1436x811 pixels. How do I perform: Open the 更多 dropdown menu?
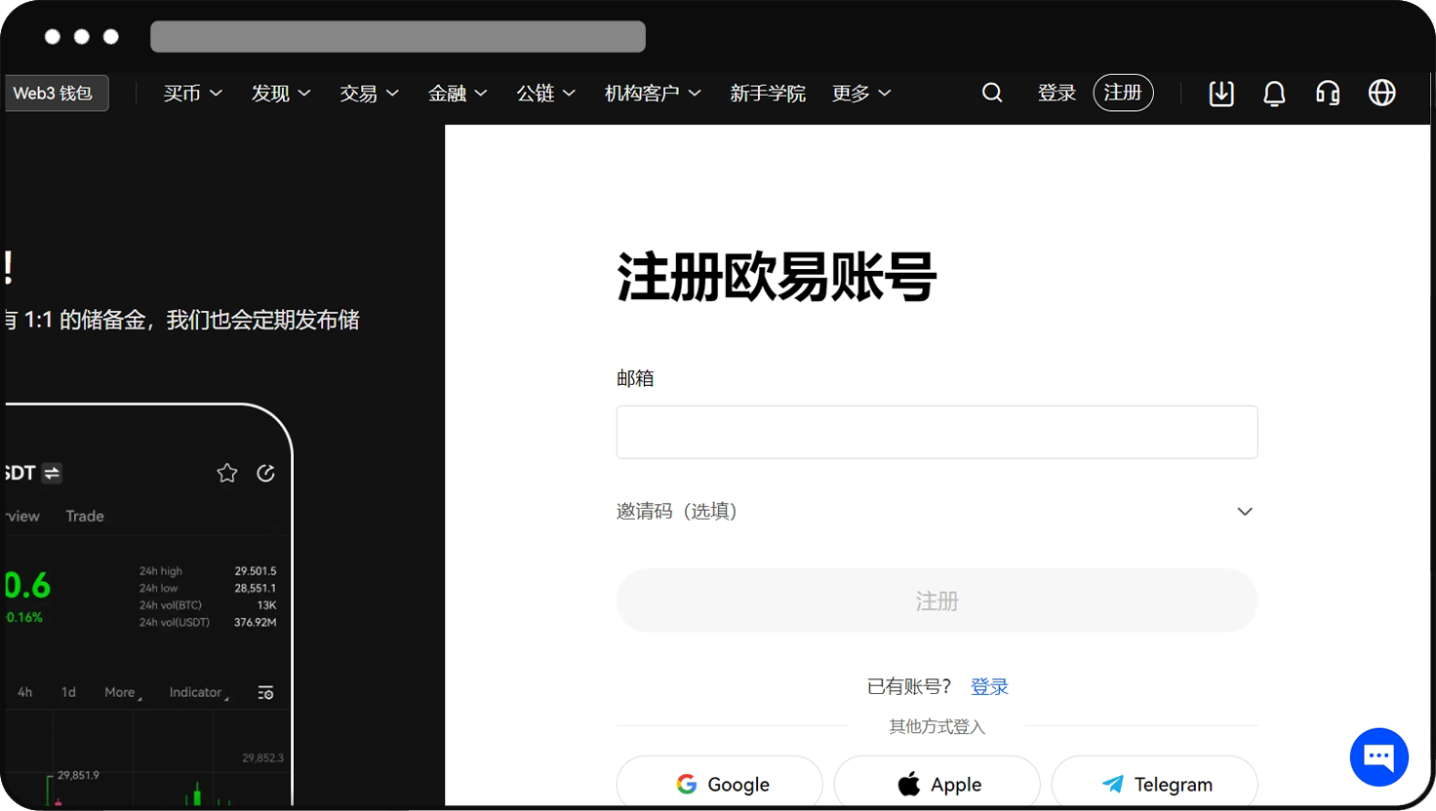pos(860,93)
